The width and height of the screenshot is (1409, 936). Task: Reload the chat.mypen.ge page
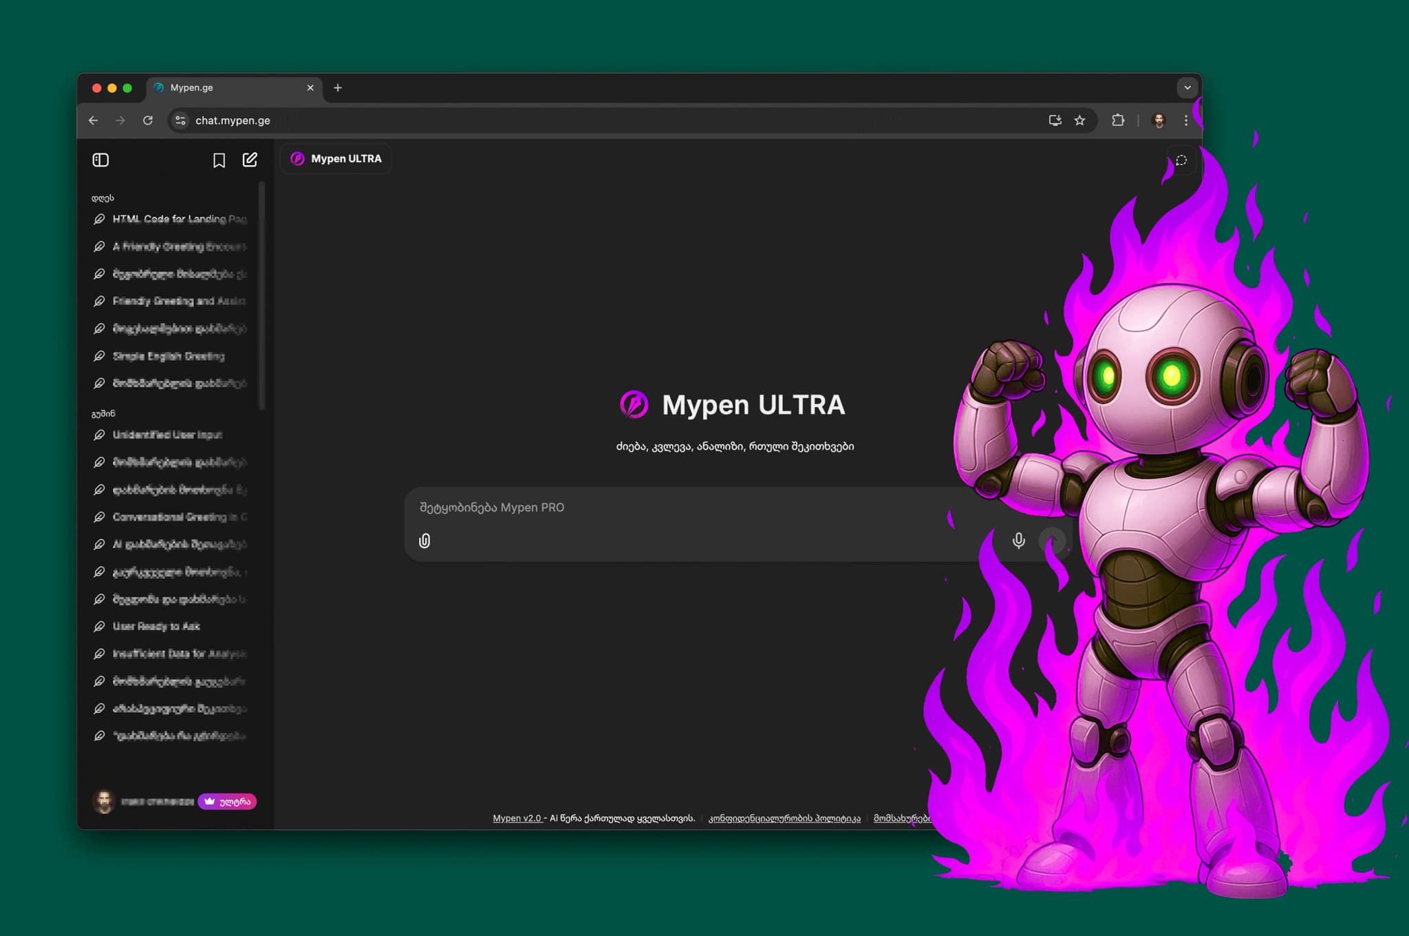tap(147, 120)
